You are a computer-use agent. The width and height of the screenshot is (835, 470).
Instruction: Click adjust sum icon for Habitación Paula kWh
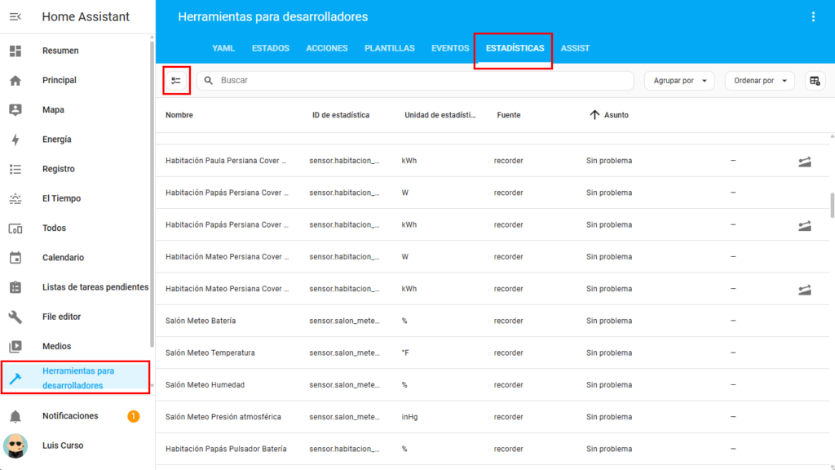tap(804, 162)
